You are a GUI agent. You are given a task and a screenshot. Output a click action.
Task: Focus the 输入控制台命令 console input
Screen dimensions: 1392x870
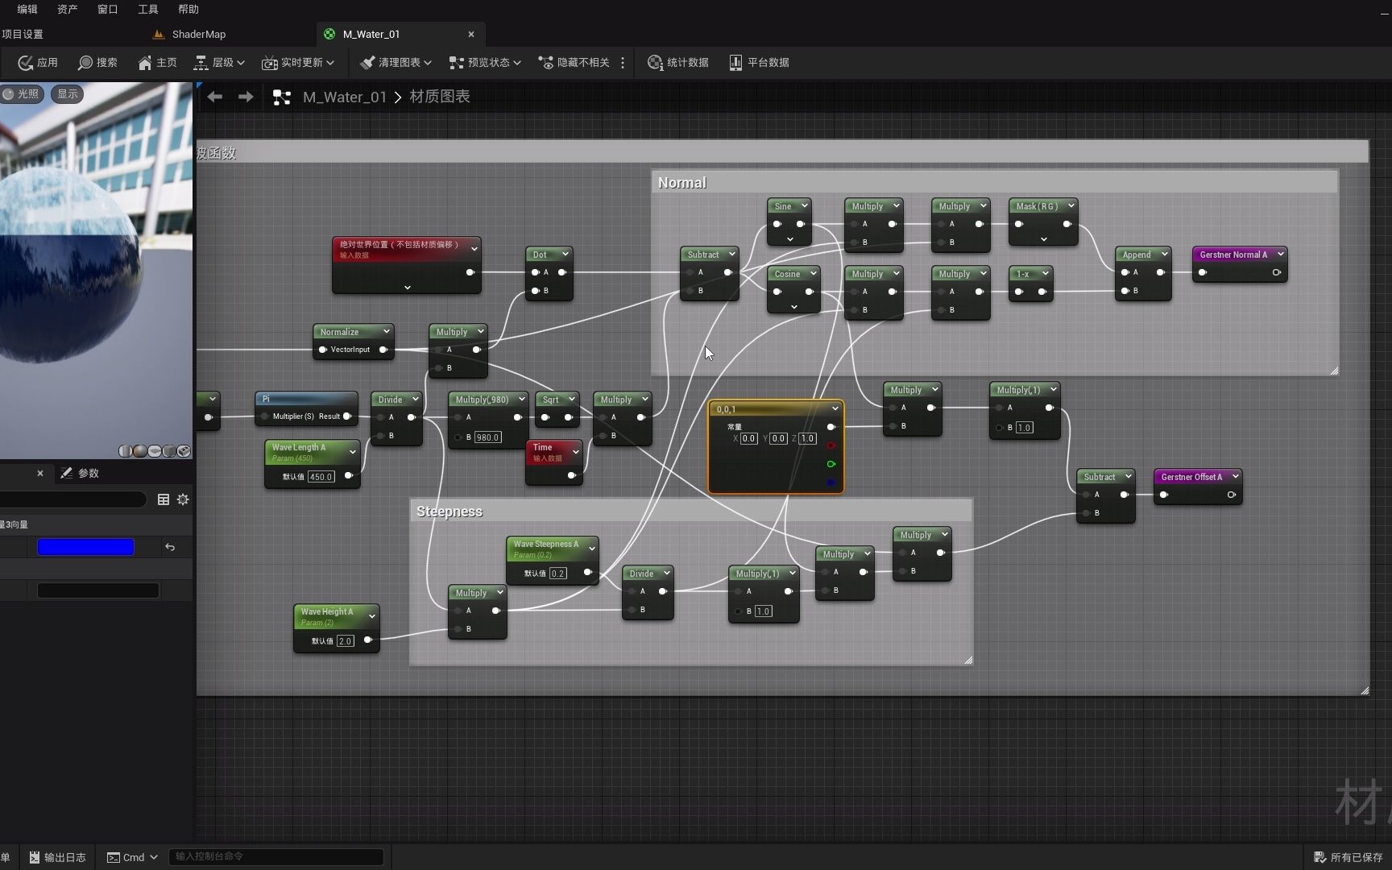275,856
